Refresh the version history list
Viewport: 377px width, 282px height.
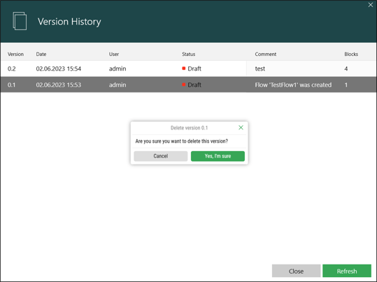pos(347,272)
